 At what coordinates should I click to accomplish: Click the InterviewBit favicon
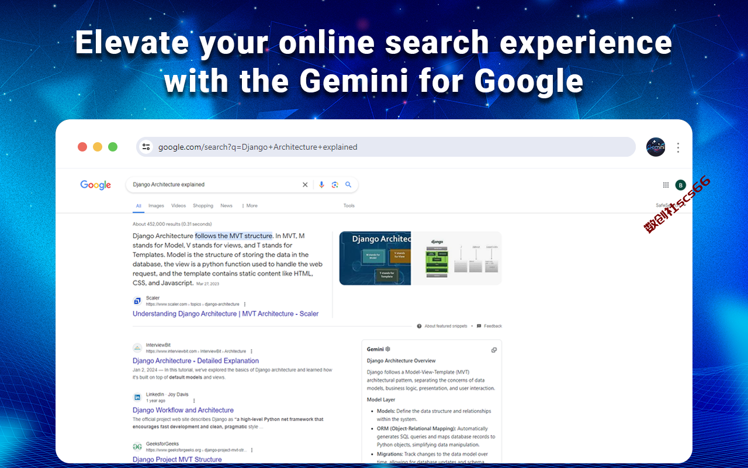click(137, 348)
